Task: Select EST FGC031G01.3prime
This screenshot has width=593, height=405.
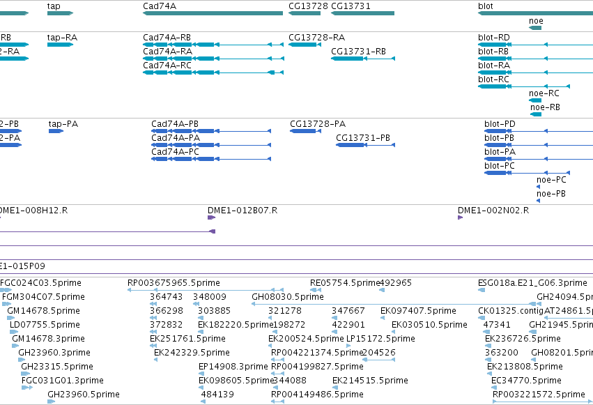Action: (x=27, y=388)
